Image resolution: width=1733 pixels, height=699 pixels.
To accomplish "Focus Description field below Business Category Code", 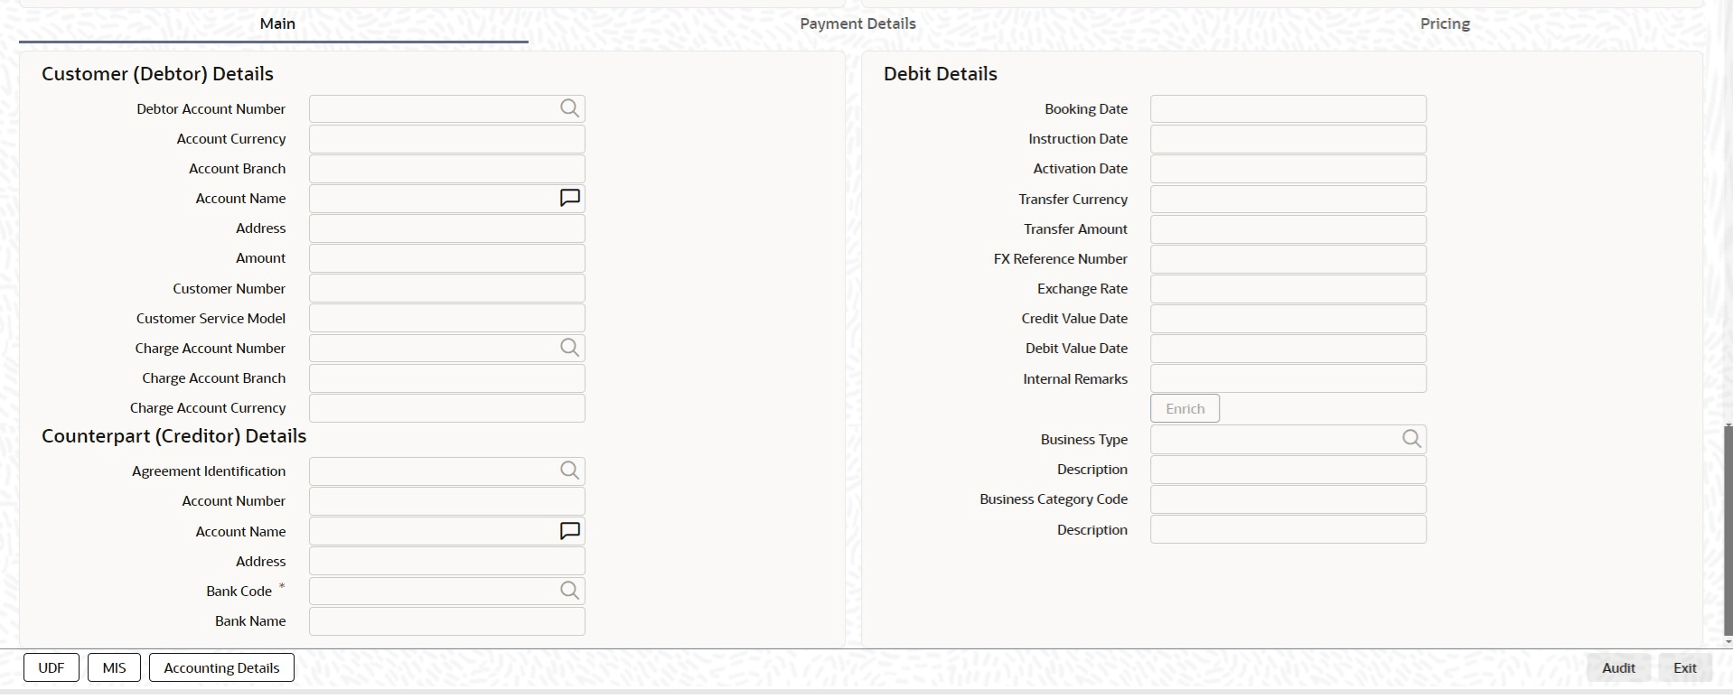I will click(x=1288, y=529).
